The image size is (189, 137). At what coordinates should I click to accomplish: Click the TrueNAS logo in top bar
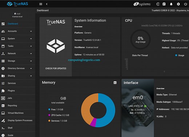pos(17,4)
